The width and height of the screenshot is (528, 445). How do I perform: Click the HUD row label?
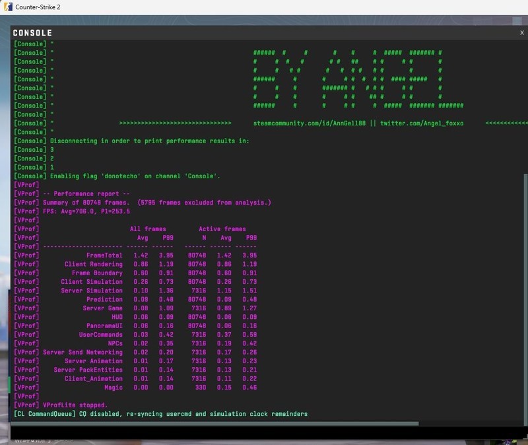click(117, 317)
